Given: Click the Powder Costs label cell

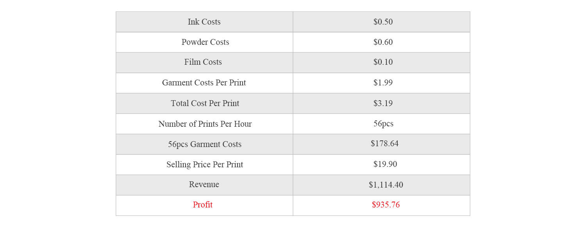Looking at the screenshot, I should [x=205, y=42].
